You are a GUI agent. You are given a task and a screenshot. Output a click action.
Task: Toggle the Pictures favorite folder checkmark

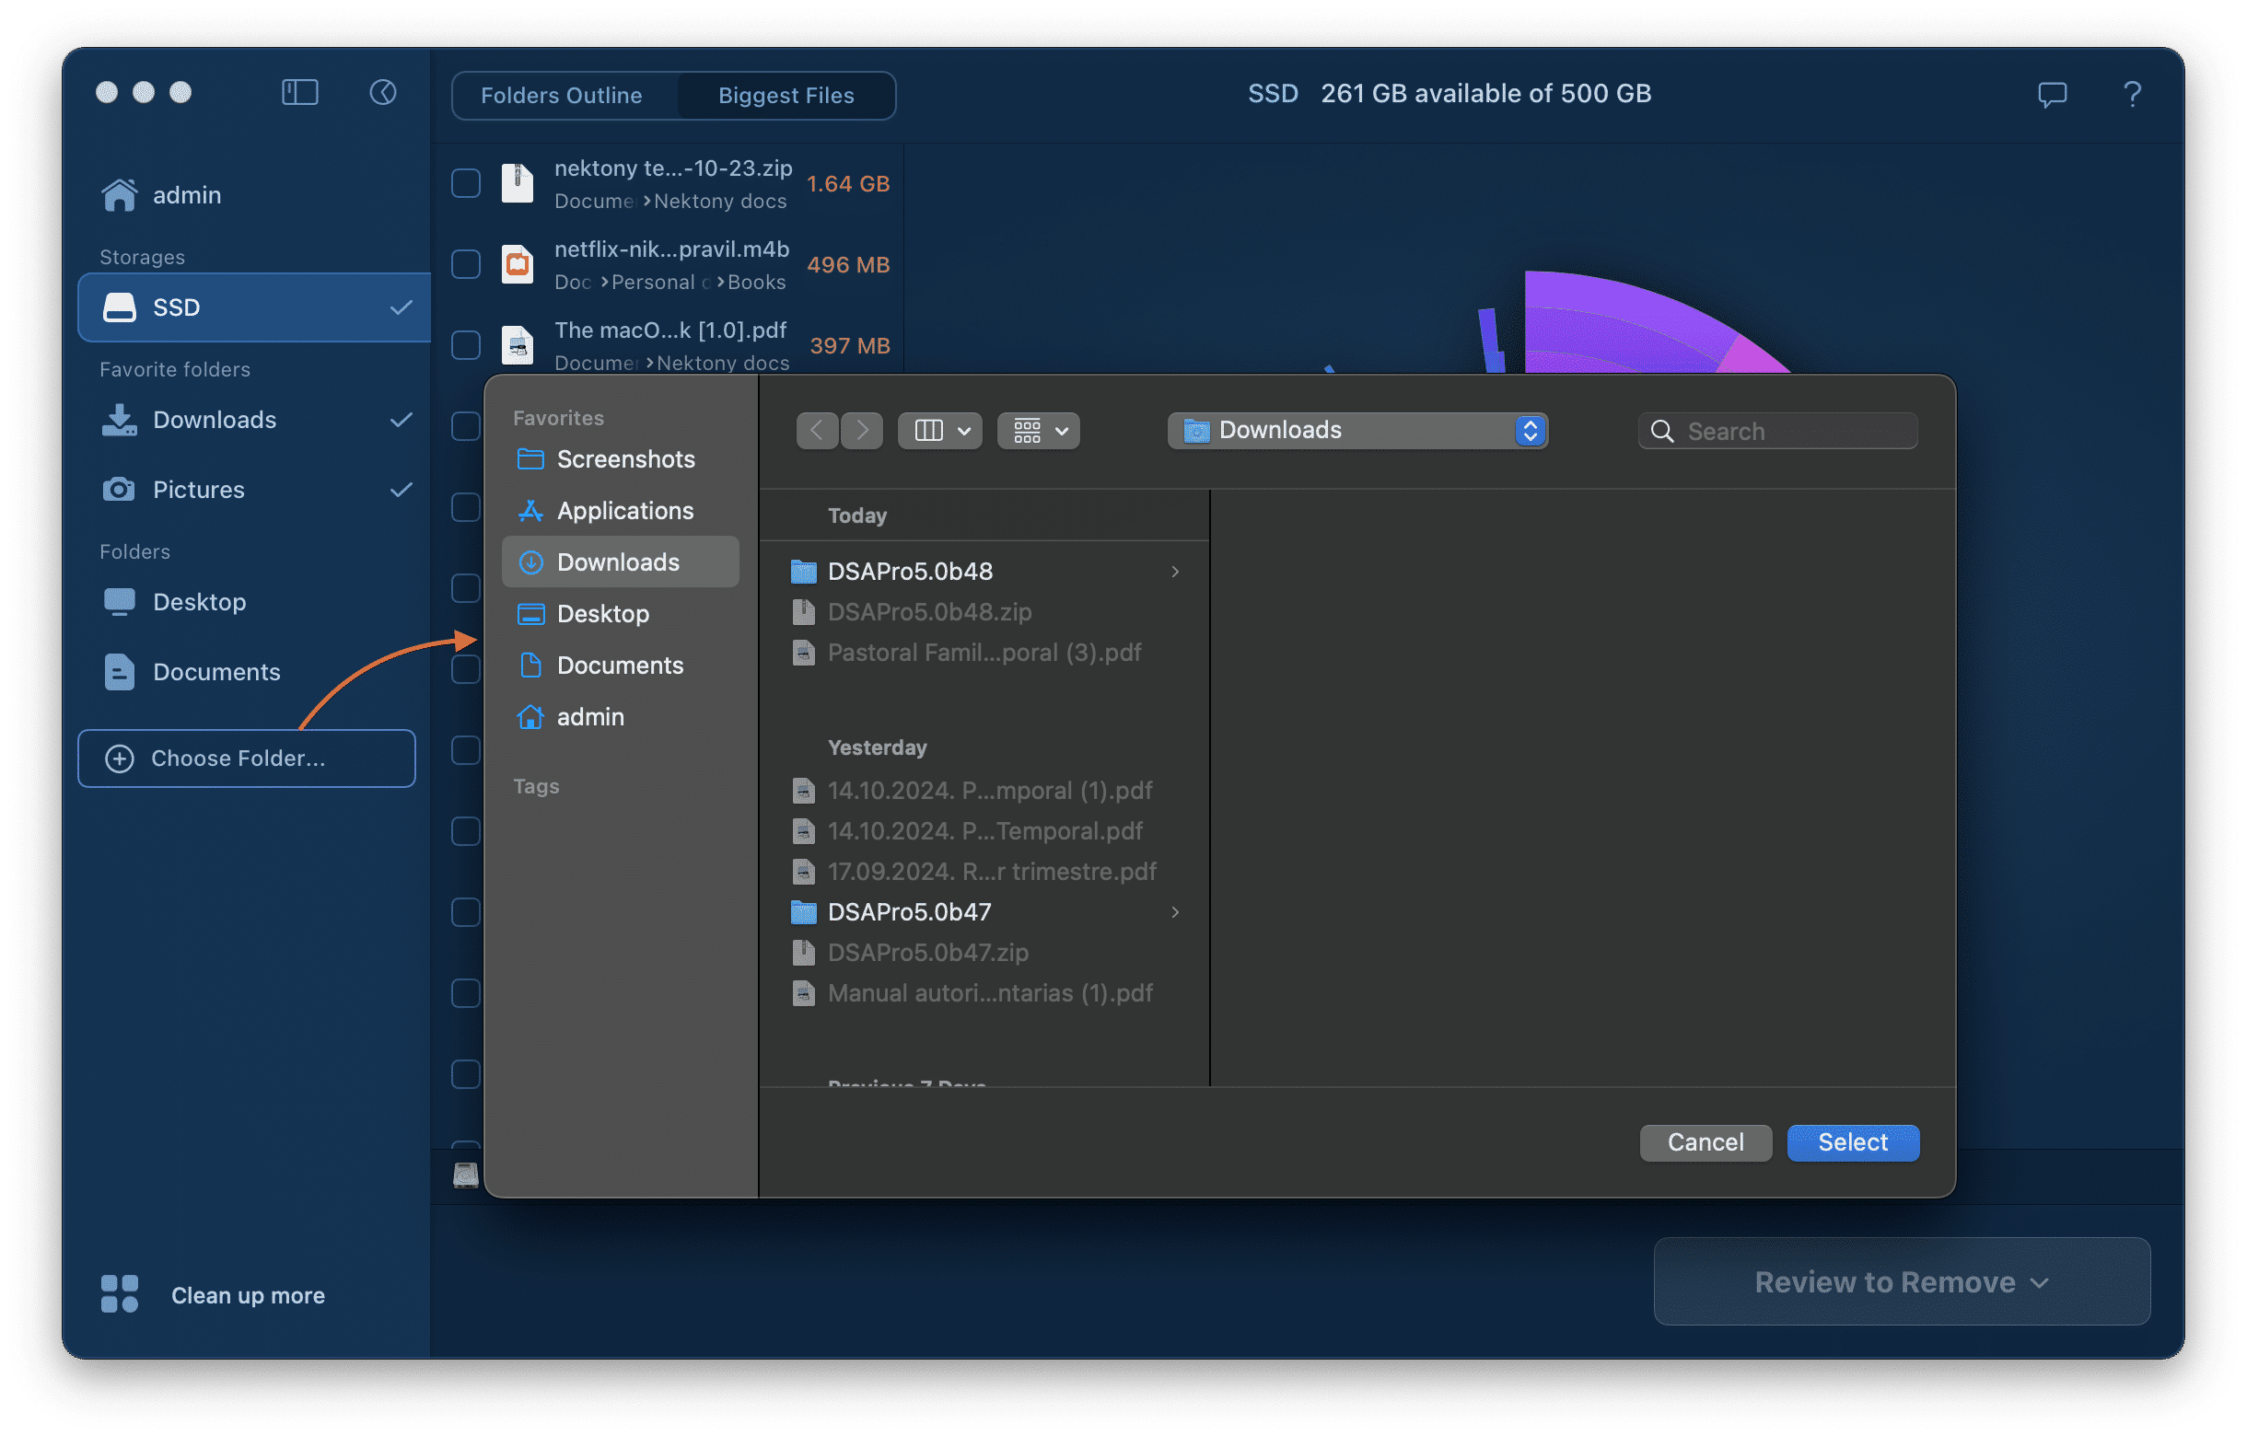[402, 490]
